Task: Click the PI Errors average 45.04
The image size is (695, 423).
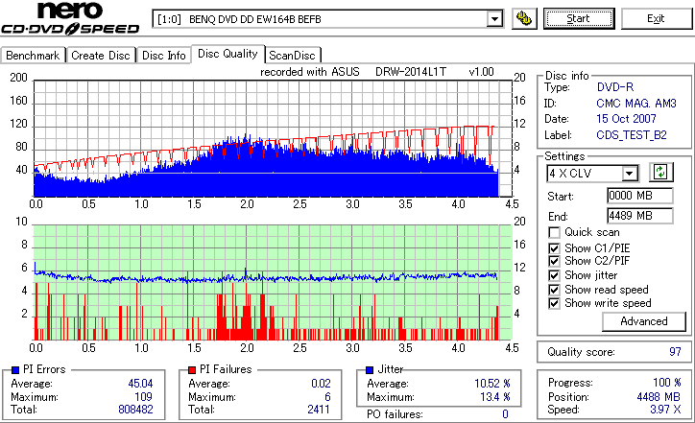Action: point(140,384)
